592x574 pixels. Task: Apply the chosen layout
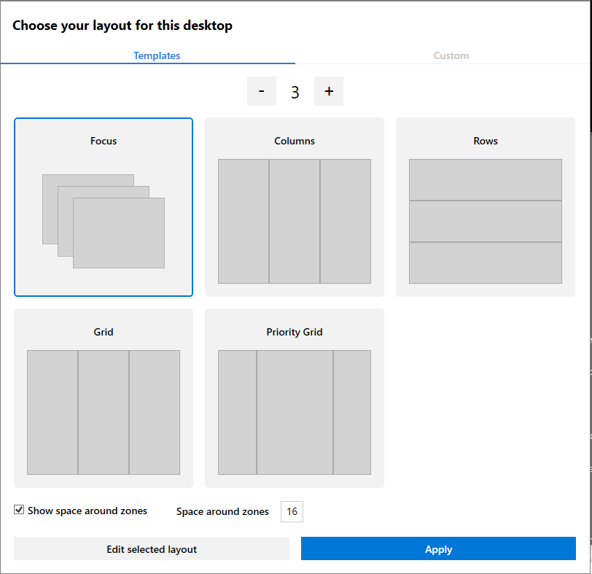tap(438, 548)
